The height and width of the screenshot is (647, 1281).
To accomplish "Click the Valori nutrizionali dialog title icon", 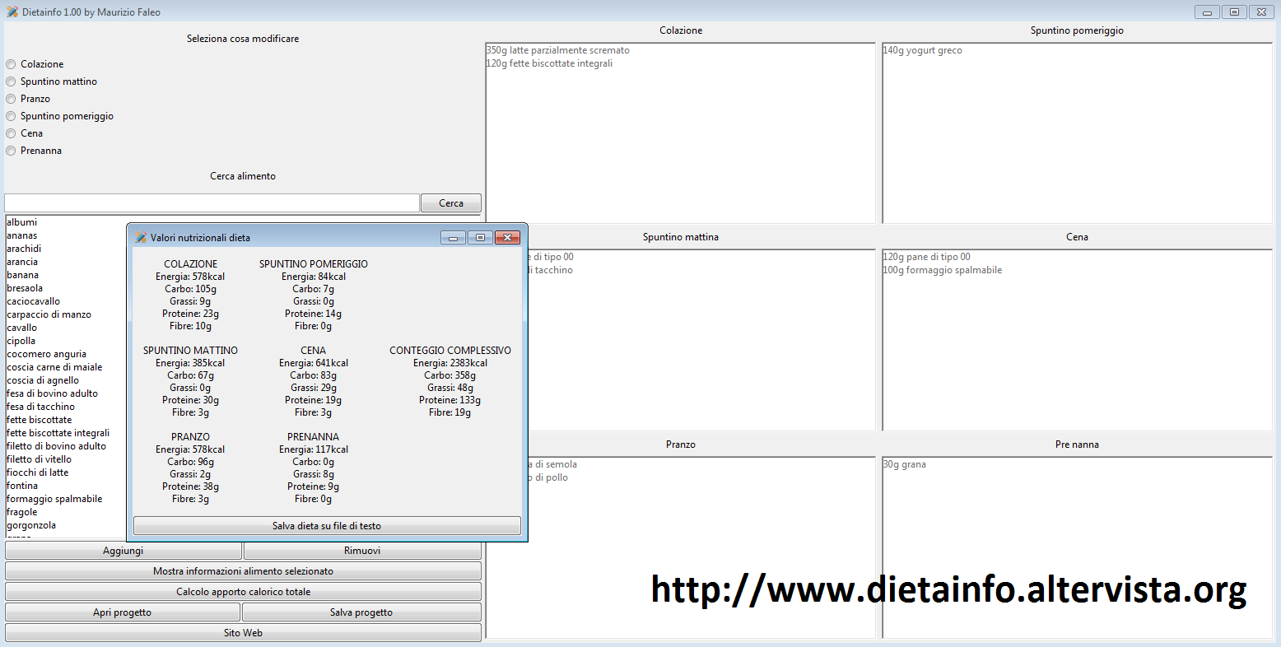I will (x=141, y=238).
